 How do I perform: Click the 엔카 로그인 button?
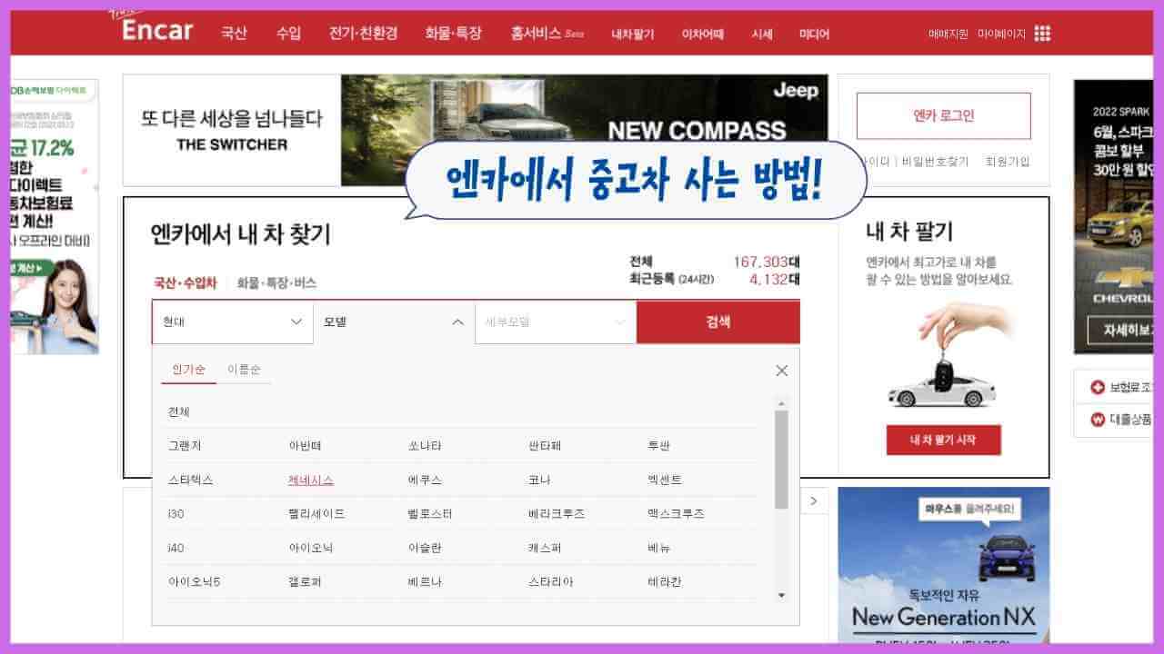pos(943,116)
